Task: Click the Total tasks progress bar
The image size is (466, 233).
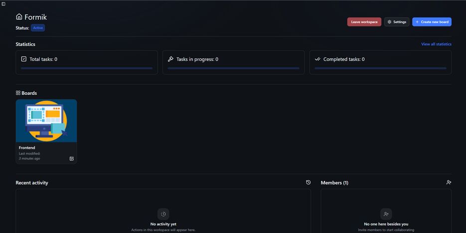Action: pos(87,68)
